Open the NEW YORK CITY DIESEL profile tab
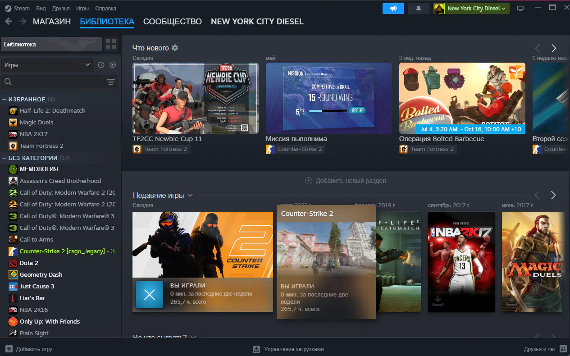Screen dimensions: 570x356 (x=257, y=22)
